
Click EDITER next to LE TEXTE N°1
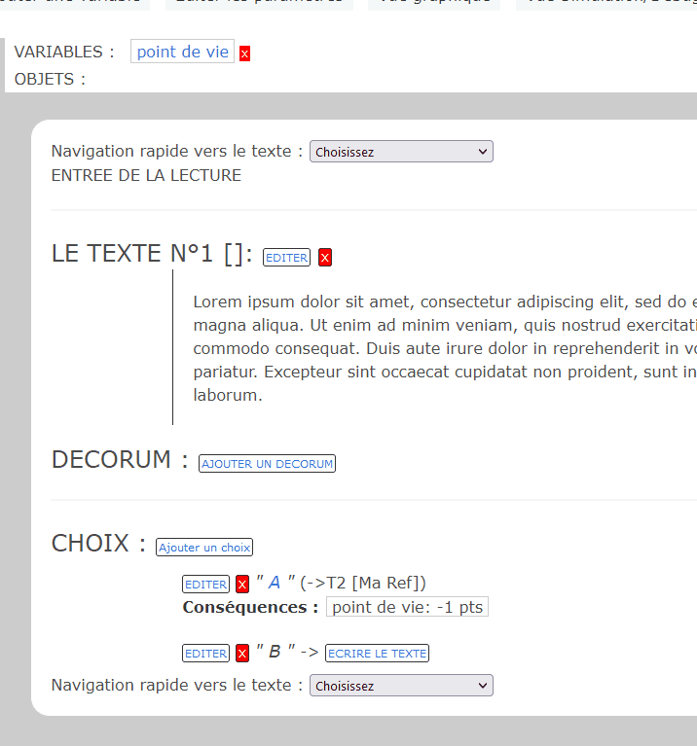pyautogui.click(x=286, y=258)
